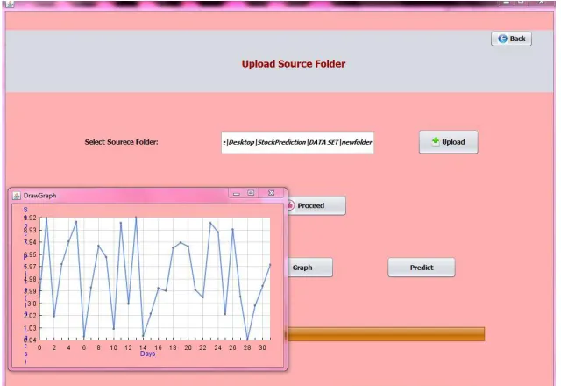Minimize the DrawGraph window
The image size is (561, 386).
(x=237, y=193)
